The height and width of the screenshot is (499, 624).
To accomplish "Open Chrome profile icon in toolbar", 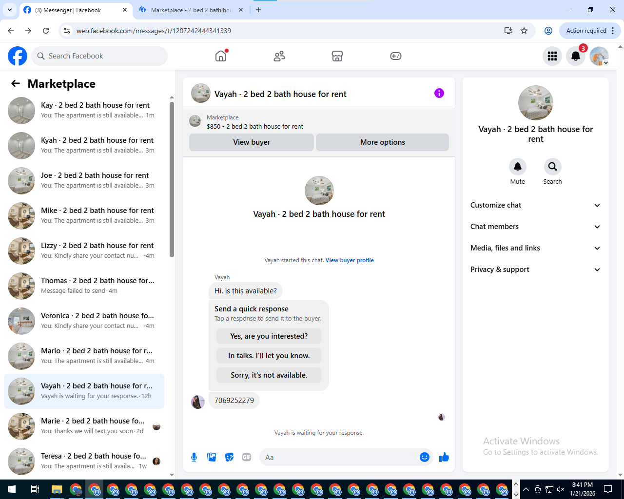I will point(548,31).
